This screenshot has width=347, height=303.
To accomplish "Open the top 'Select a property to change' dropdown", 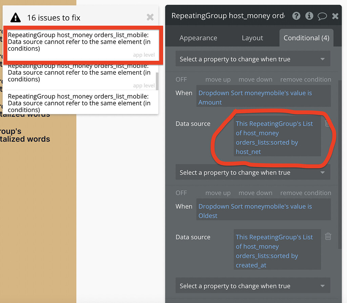I will (x=252, y=58).
